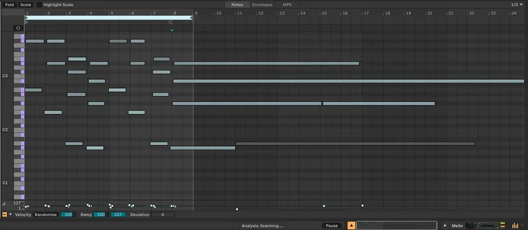The width and height of the screenshot is (528, 230).
Task: Pause the analysis scanning
Action: click(332, 226)
